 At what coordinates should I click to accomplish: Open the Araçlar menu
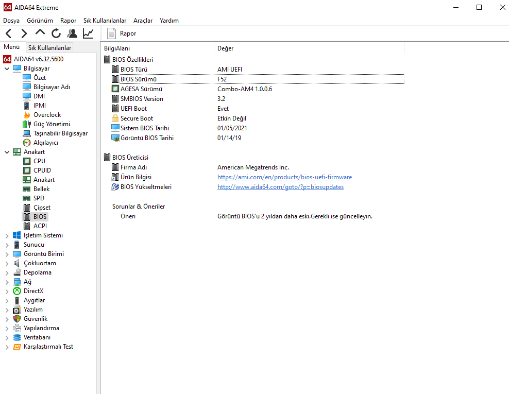143,21
